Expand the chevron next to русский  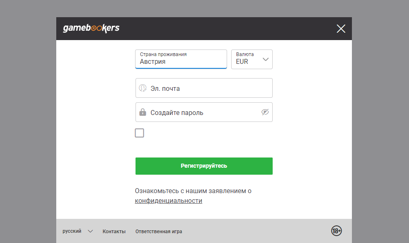coord(90,231)
